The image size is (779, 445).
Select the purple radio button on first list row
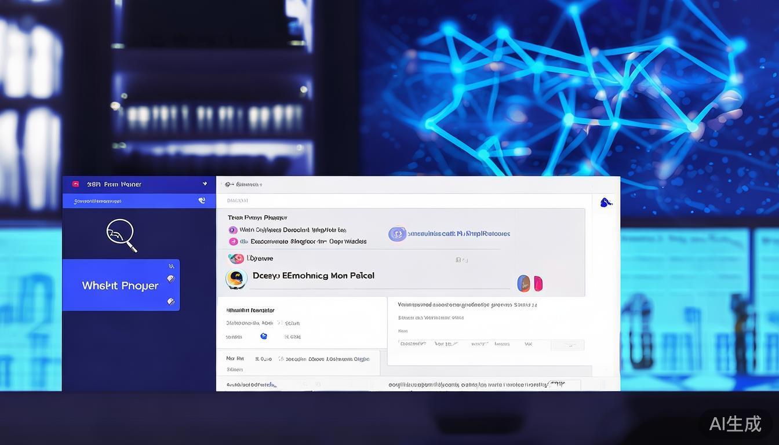tap(233, 230)
